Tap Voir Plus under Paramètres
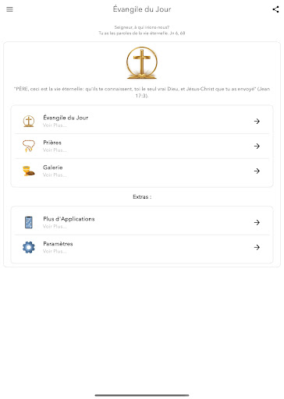Viewport: 284px width, 399px height. [55, 252]
